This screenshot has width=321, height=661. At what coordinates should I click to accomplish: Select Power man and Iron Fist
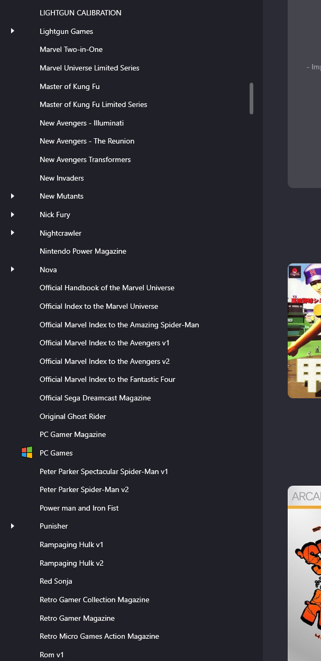tap(79, 508)
